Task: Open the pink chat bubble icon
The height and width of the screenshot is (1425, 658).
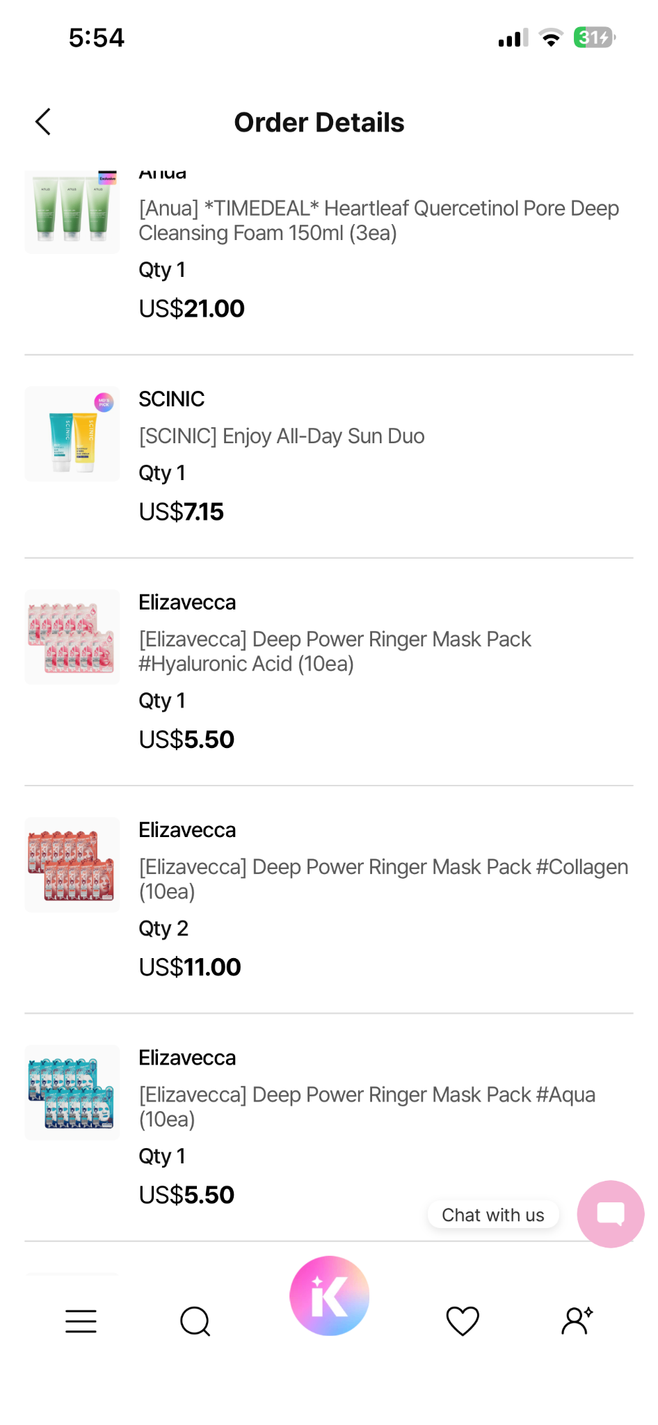Action: (611, 1214)
